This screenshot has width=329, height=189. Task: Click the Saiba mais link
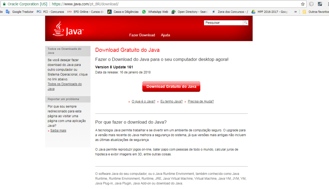point(58,130)
